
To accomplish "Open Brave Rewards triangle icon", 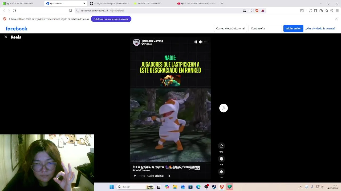I will pos(263,11).
